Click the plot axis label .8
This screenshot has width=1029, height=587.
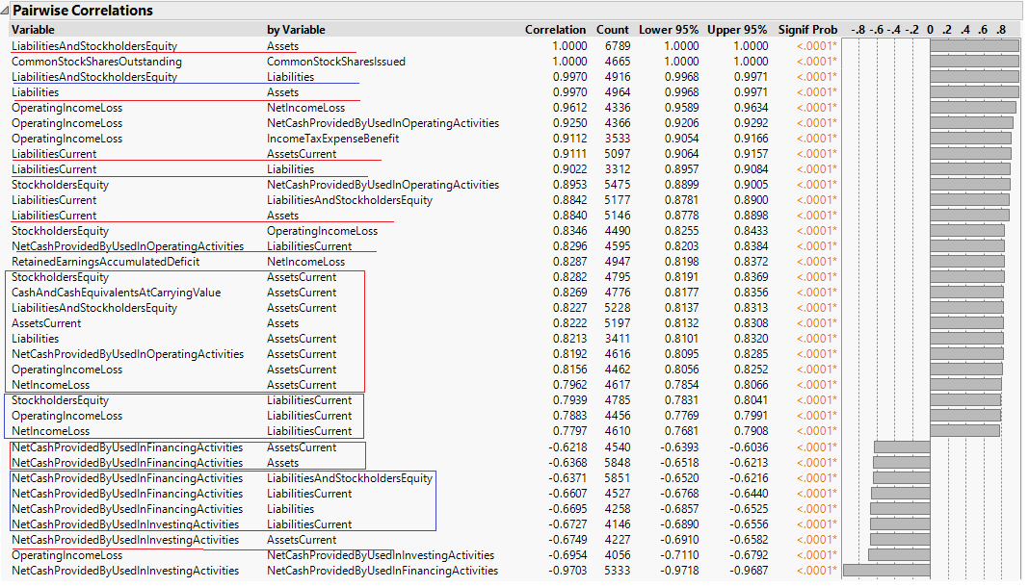(1001, 30)
